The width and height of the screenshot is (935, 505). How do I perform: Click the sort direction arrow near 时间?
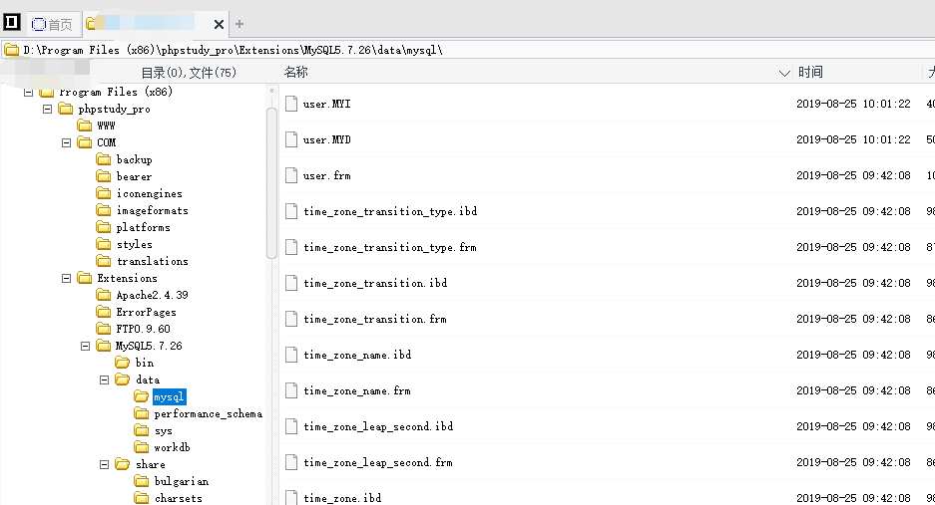[x=784, y=74]
